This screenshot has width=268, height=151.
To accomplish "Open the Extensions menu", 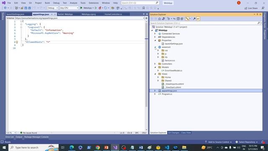I will 94,3.
